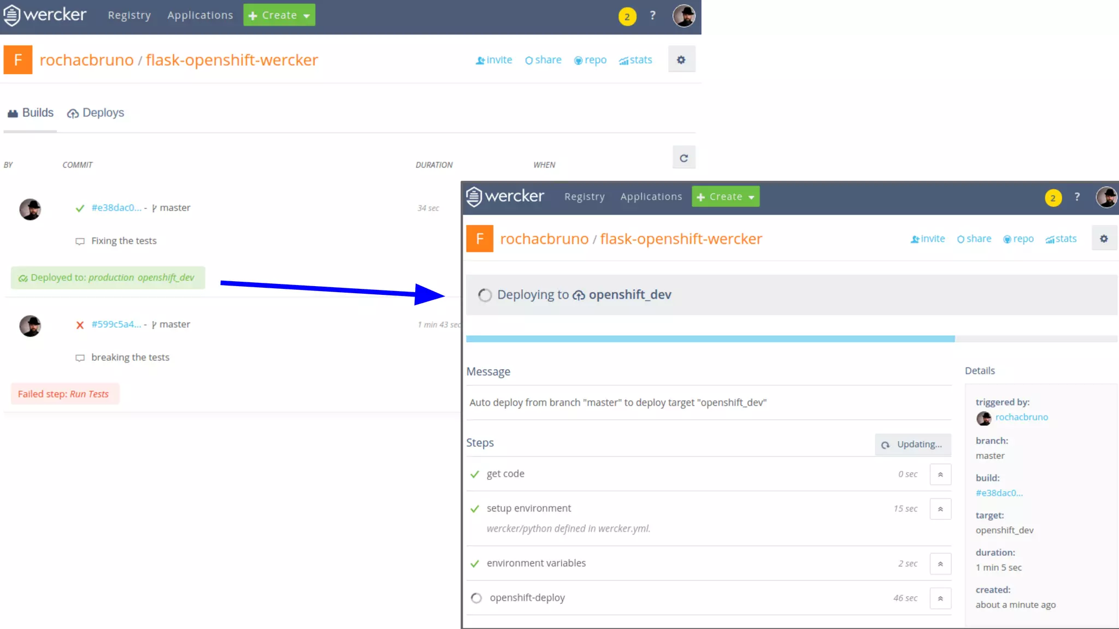The image size is (1119, 629).
Task: Open the Registry menu in the left header
Action: tap(129, 15)
